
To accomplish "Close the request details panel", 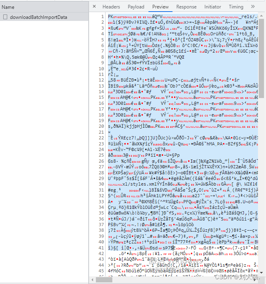I will point(94,6).
